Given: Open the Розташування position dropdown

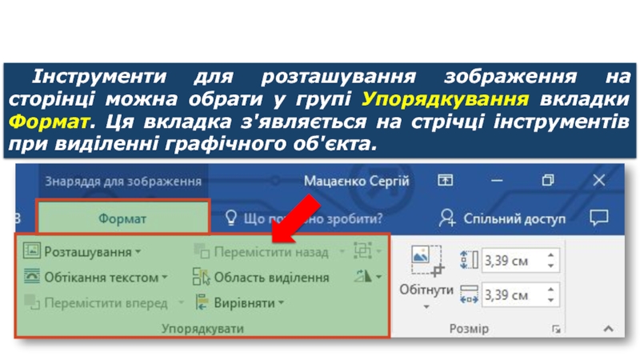Looking at the screenshot, I should (92, 252).
